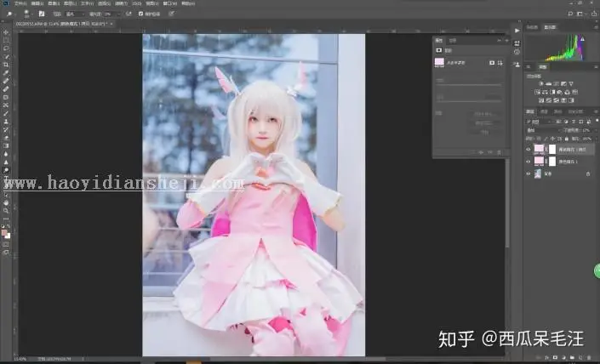600x364 pixels.
Task: Toggle Quick Mask mode icon
Action: (x=6, y=244)
